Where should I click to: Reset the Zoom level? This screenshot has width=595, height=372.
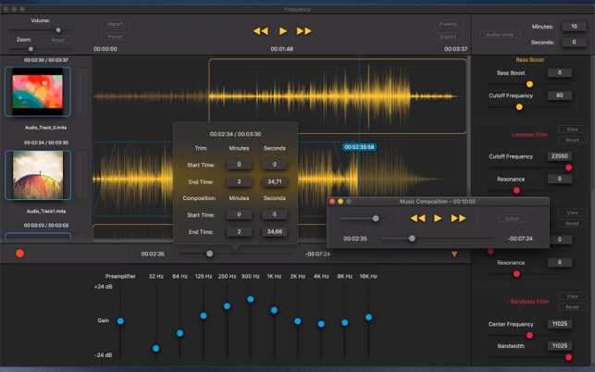tap(57, 40)
